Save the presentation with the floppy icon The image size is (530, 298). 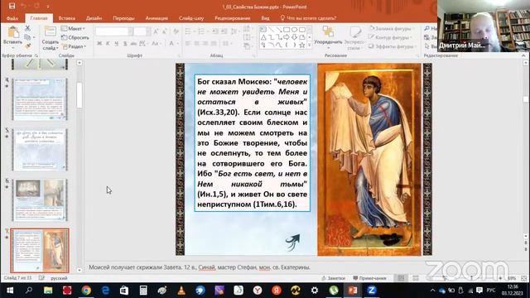(12, 6)
